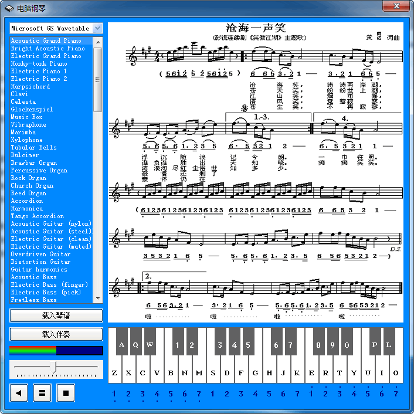Viewport: 414px width, 414px height.
Task: Play the black piano key labeled A
Action: click(121, 341)
